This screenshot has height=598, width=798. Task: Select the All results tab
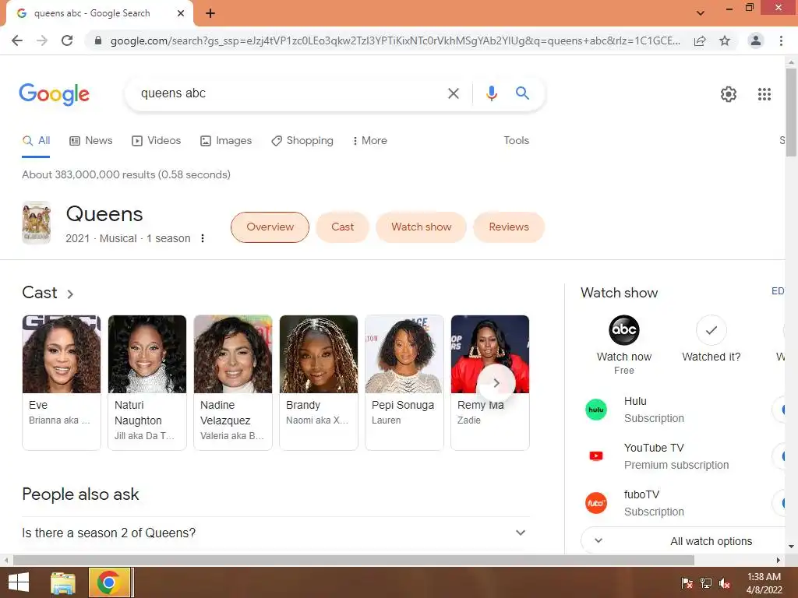(x=36, y=140)
